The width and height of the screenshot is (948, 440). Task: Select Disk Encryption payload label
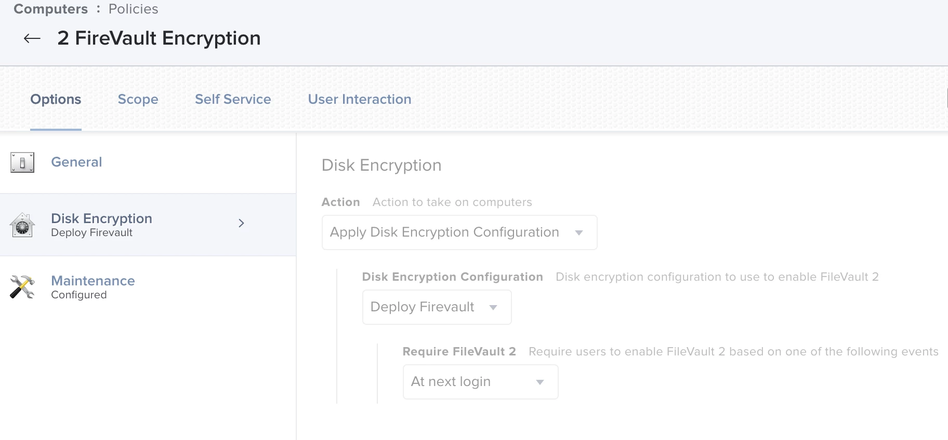[101, 218]
